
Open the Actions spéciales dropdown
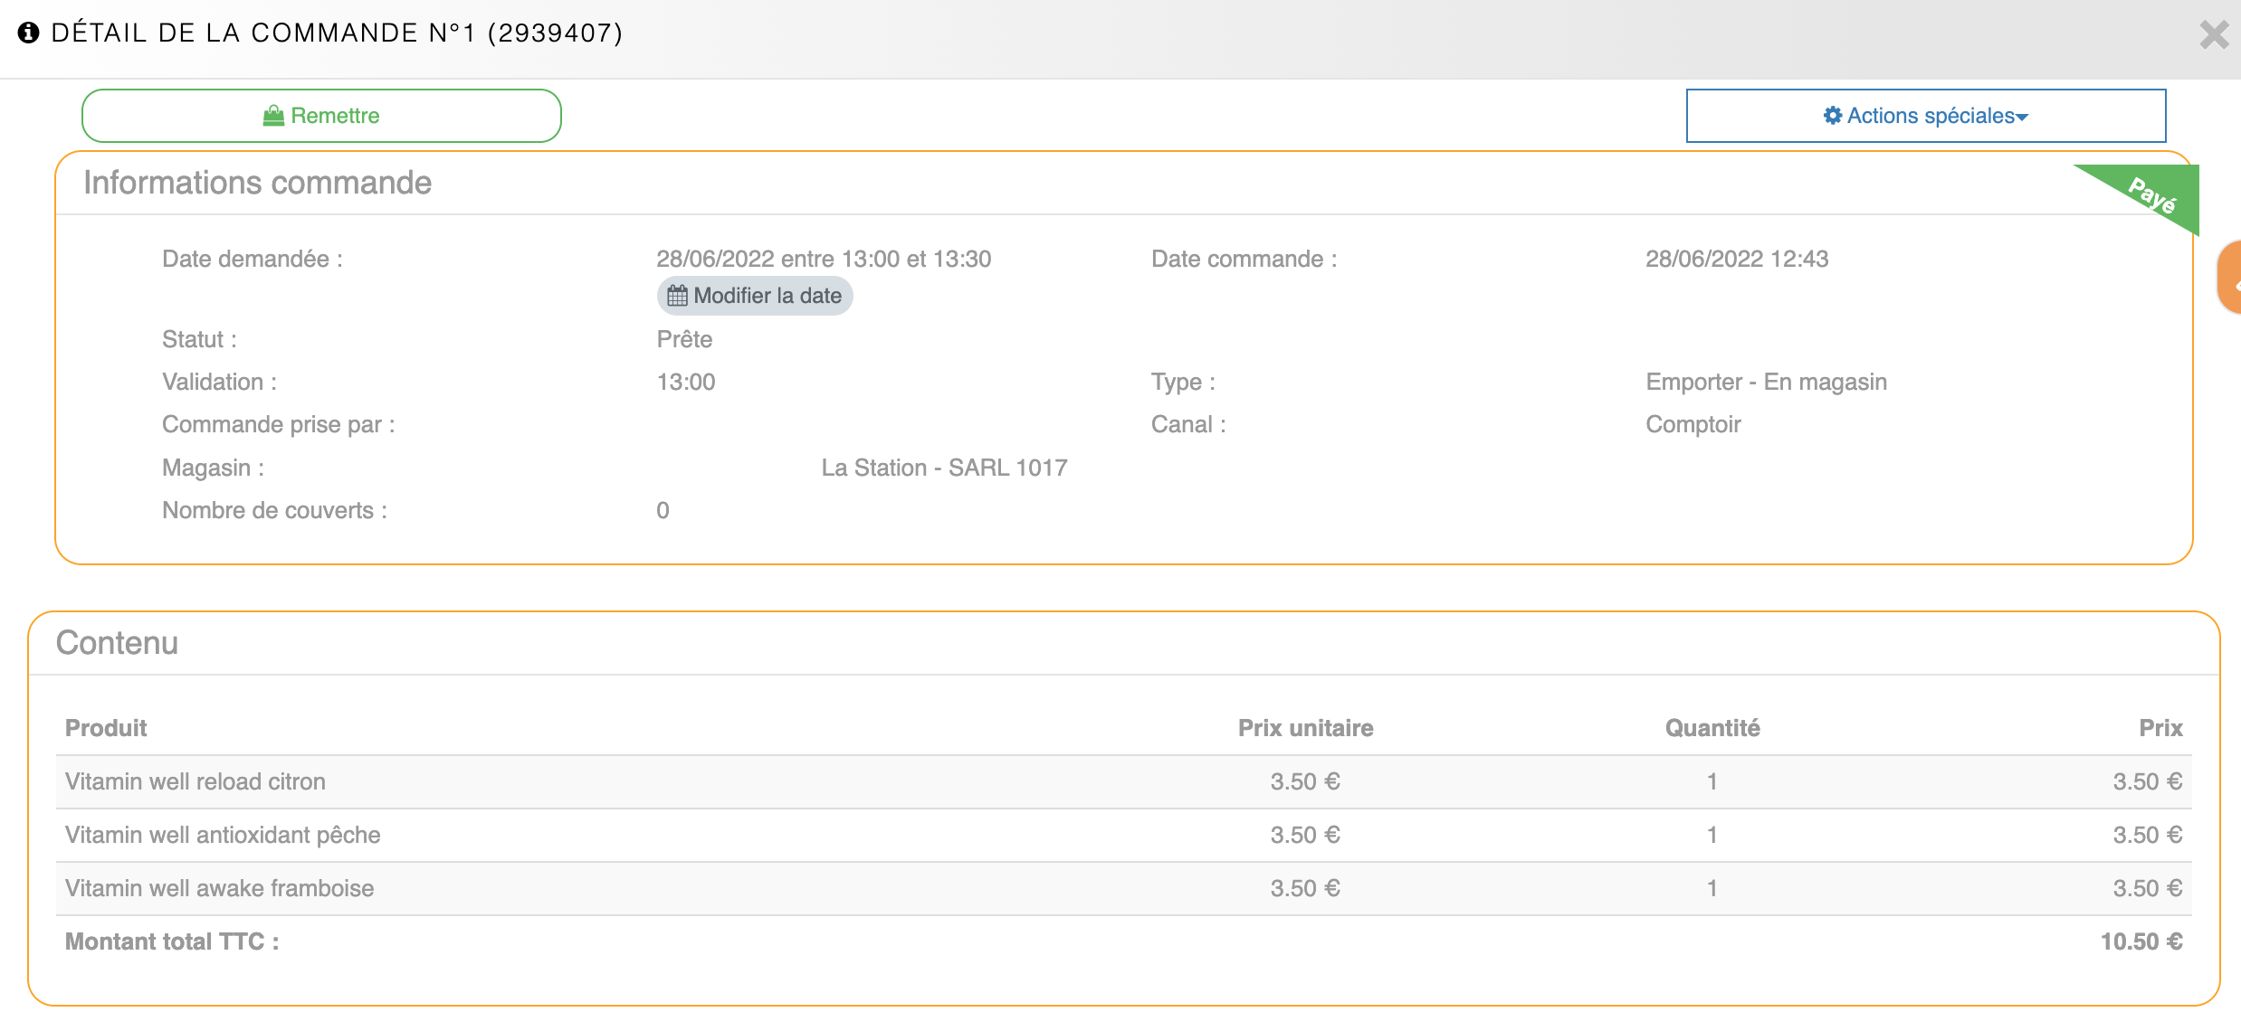pos(1925,116)
